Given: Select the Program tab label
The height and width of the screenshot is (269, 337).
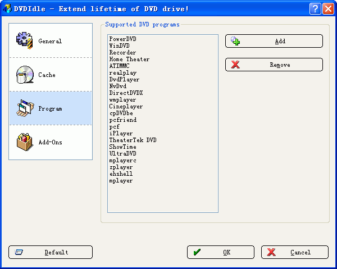Looking at the screenshot, I should coord(50,109).
